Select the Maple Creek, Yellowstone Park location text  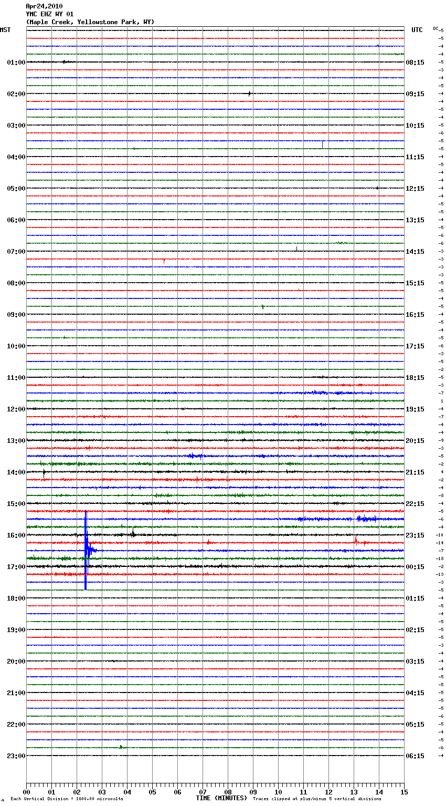pos(90,22)
